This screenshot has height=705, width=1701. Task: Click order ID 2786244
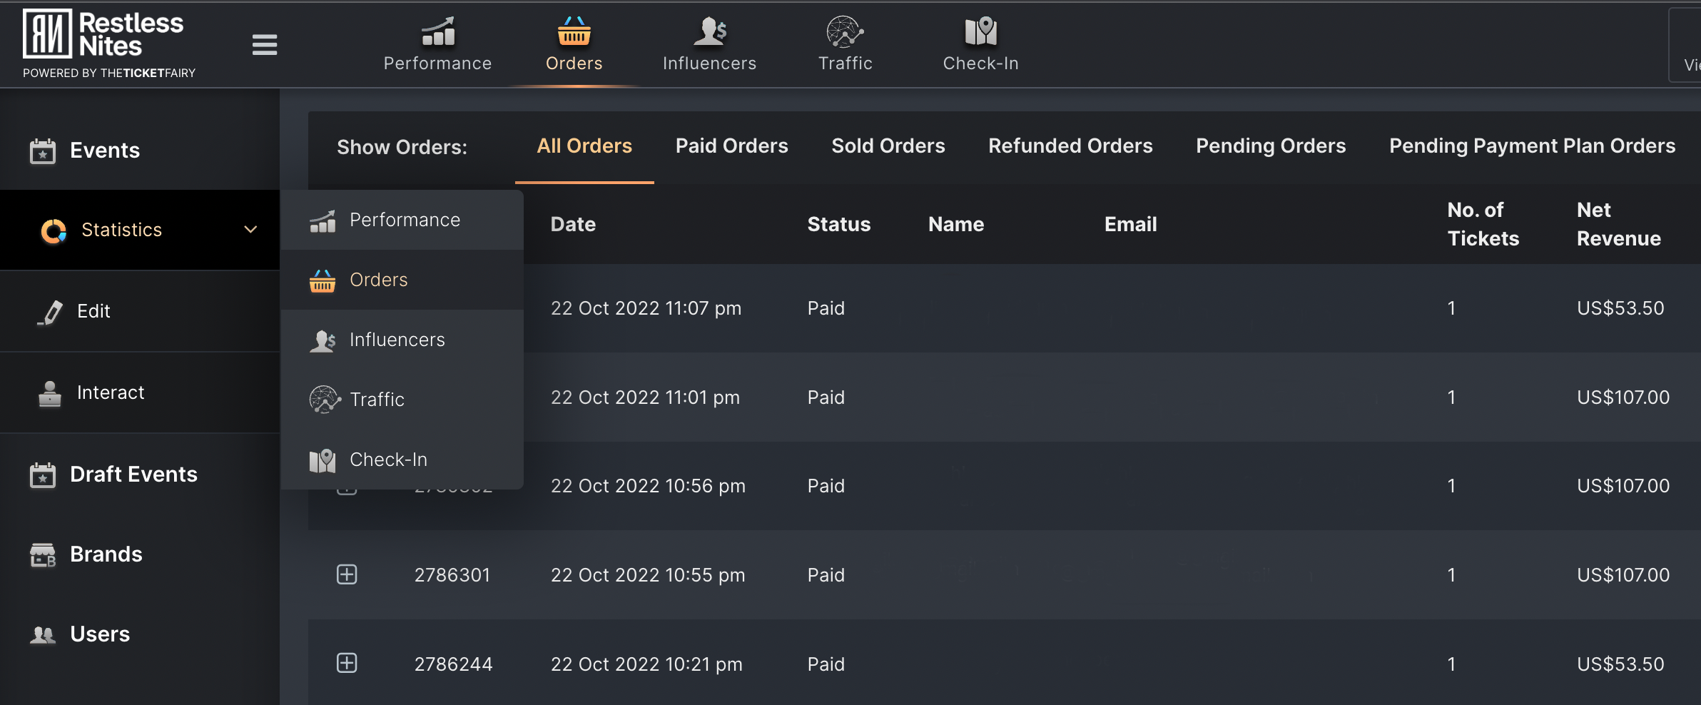(453, 664)
